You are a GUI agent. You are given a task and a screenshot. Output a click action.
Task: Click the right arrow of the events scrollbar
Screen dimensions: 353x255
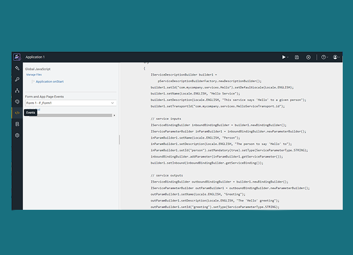[114, 115]
